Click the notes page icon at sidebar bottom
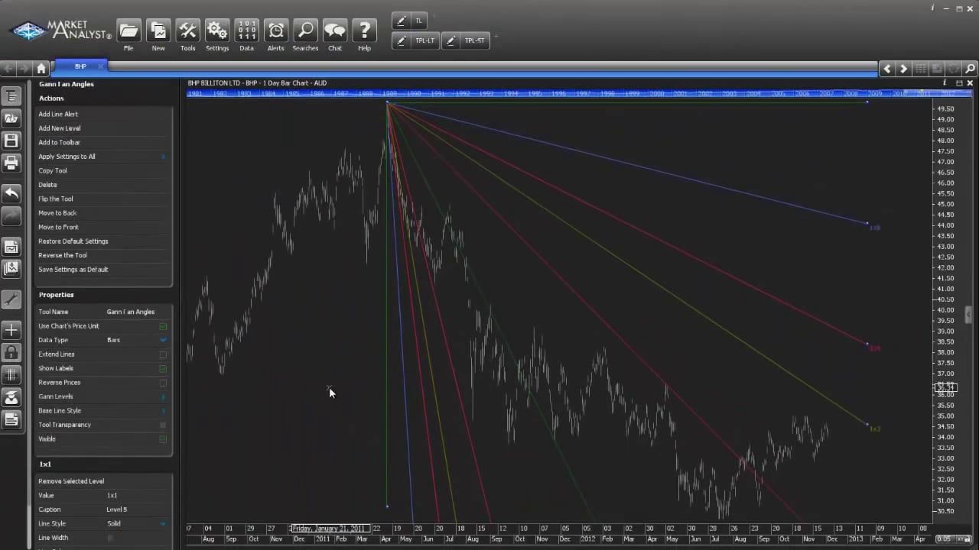 pyautogui.click(x=11, y=419)
